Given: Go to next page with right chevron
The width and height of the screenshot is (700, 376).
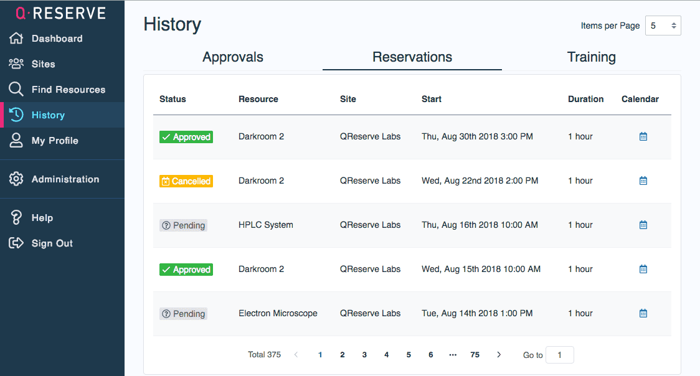Looking at the screenshot, I should [x=499, y=355].
